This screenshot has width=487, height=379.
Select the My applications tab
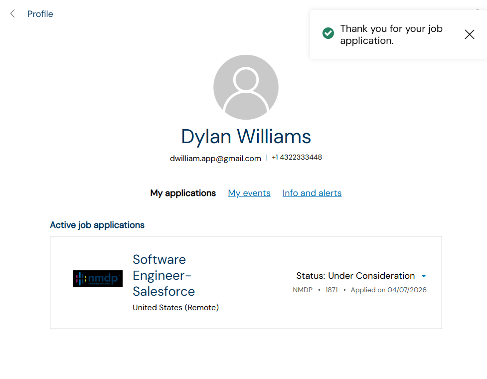click(183, 193)
